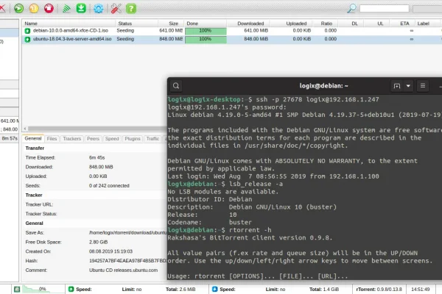Click the seeding icon of ubuntu torrent

[x=27, y=40]
